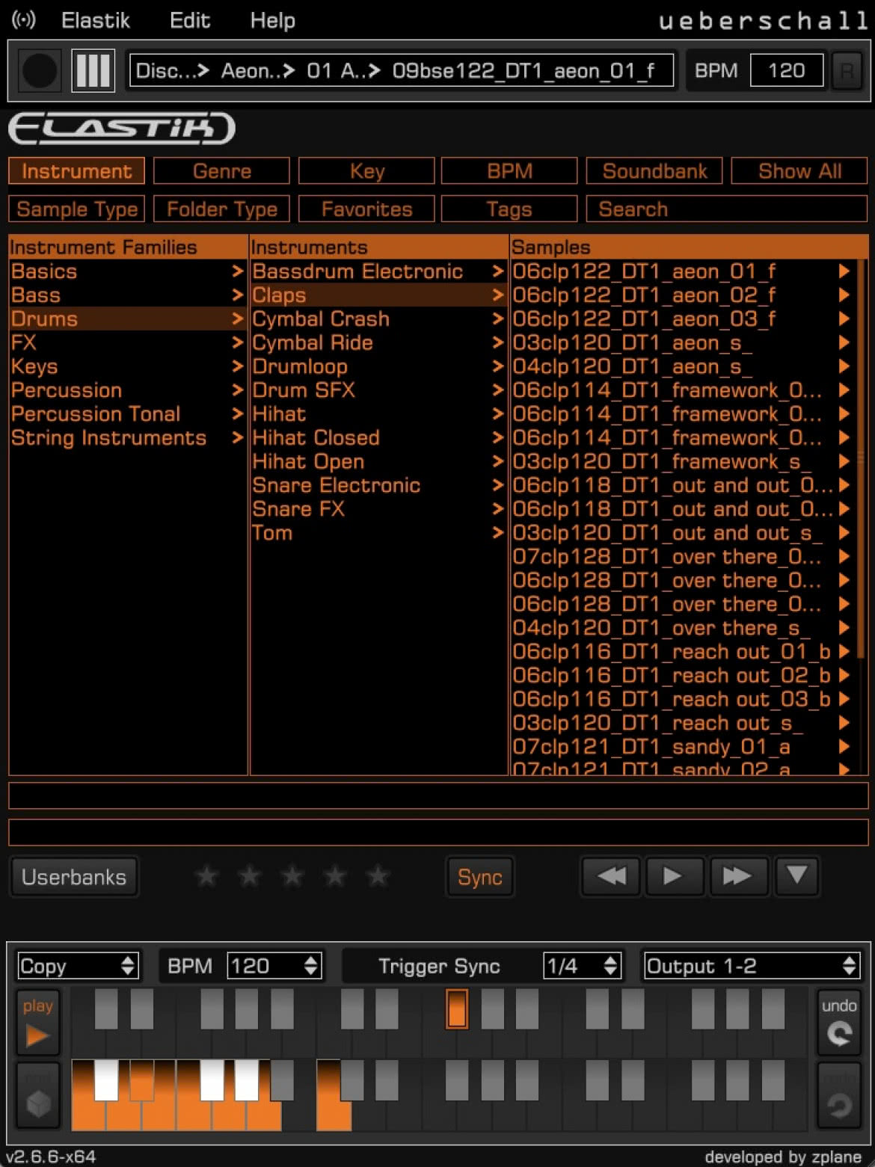Toggle the Genre filter
Image resolution: width=875 pixels, height=1167 pixels.
[221, 171]
